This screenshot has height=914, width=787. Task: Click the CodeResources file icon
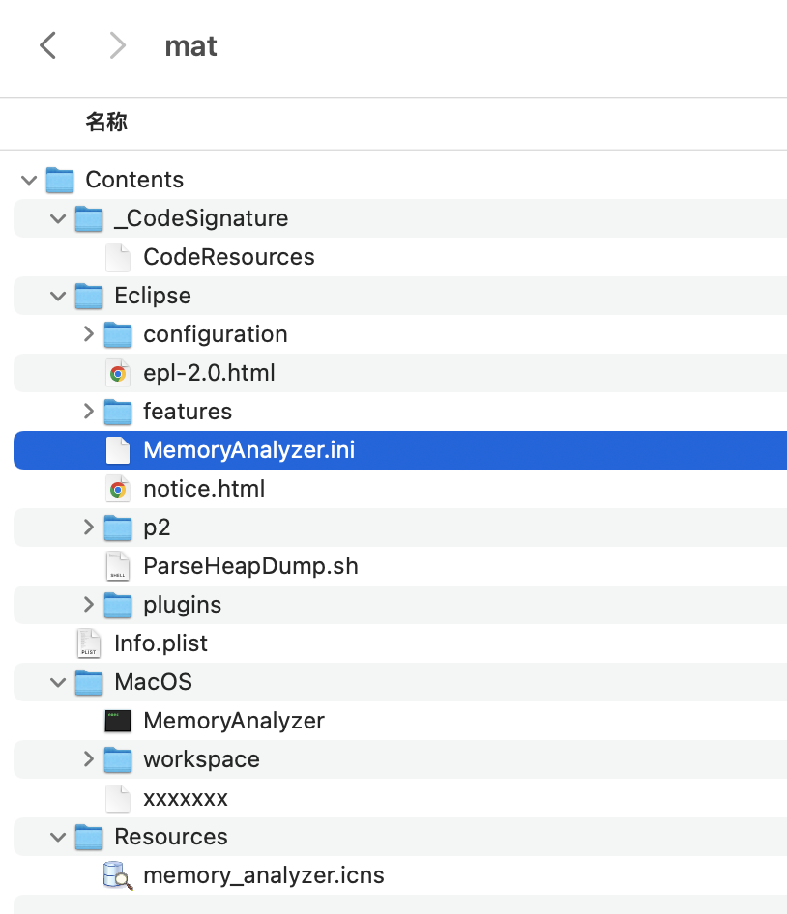pyautogui.click(x=118, y=257)
